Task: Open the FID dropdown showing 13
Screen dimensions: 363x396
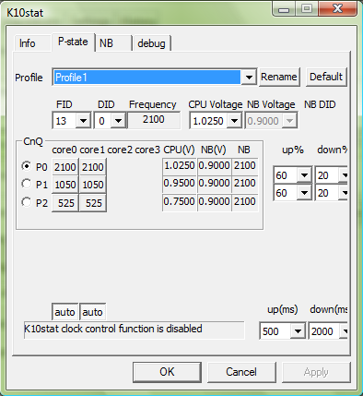Action: click(71, 121)
